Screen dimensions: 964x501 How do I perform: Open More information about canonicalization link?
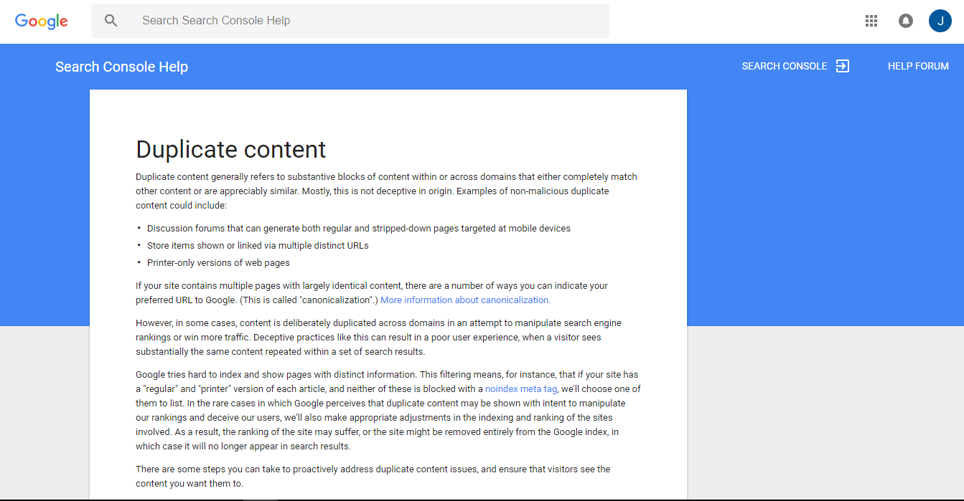coord(465,300)
